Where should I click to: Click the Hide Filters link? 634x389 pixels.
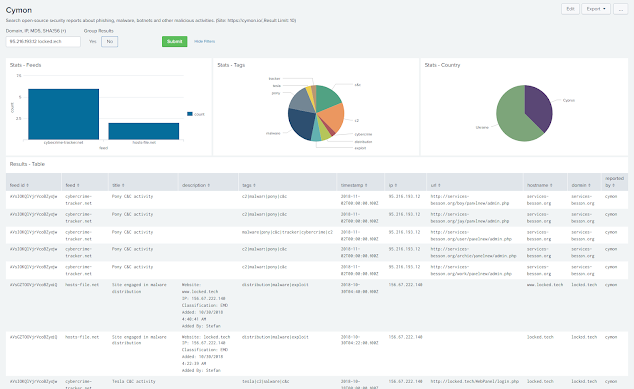(205, 42)
